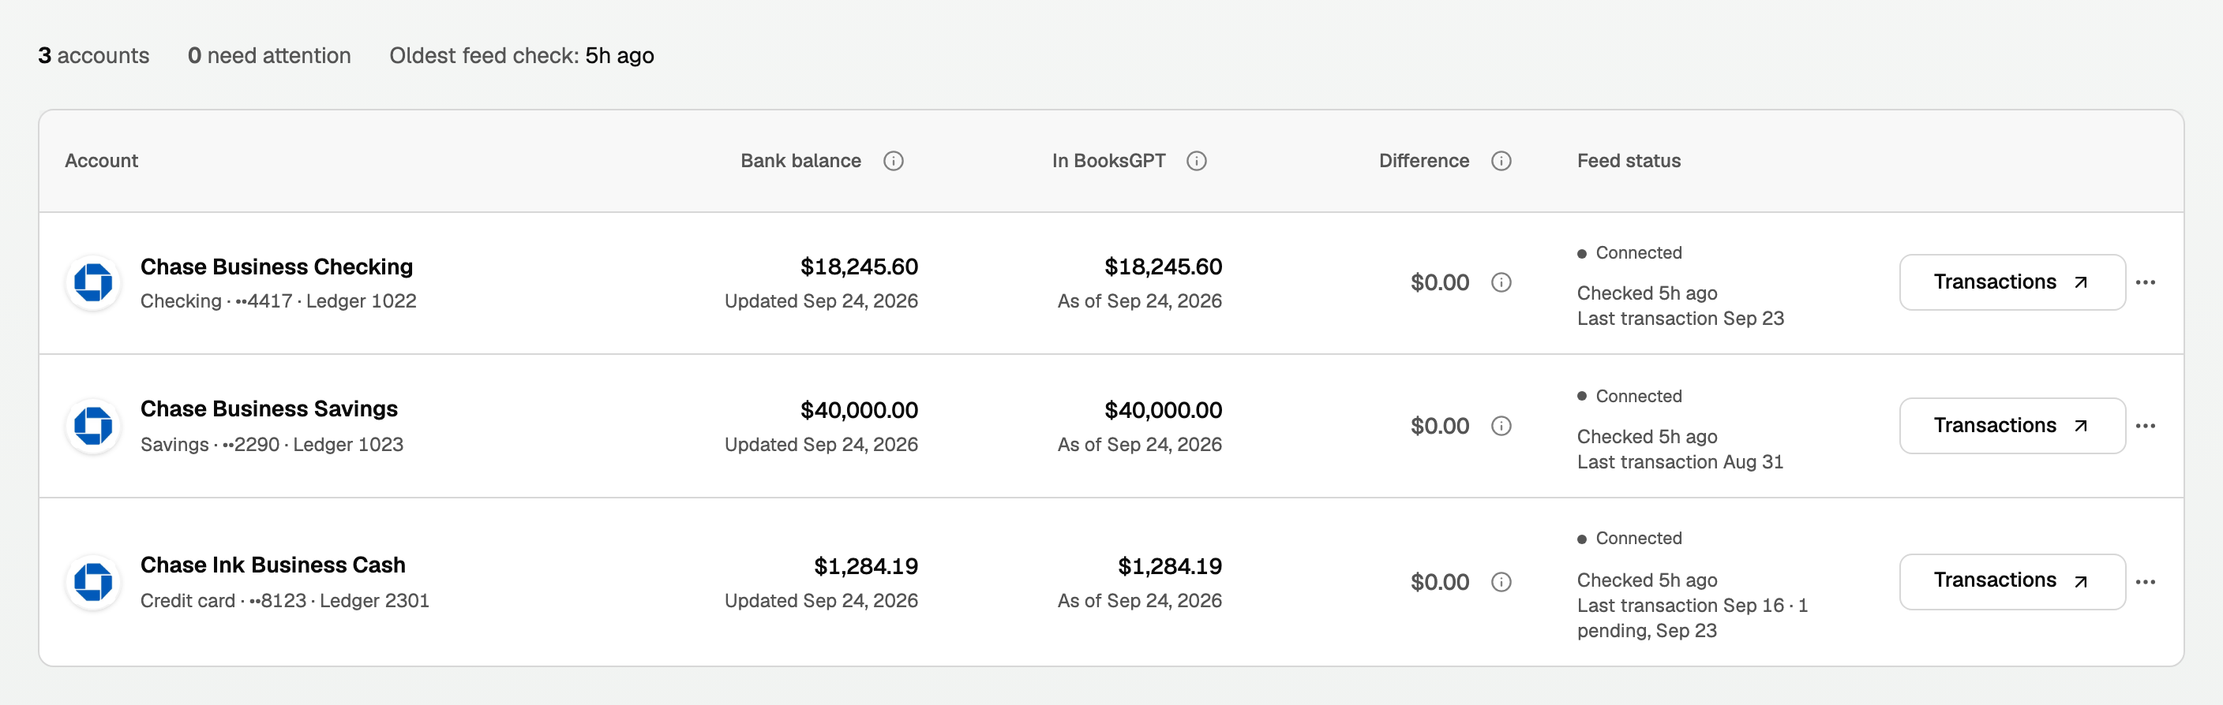Open difference info for Chase Business Savings
The width and height of the screenshot is (2223, 705).
click(x=1501, y=426)
